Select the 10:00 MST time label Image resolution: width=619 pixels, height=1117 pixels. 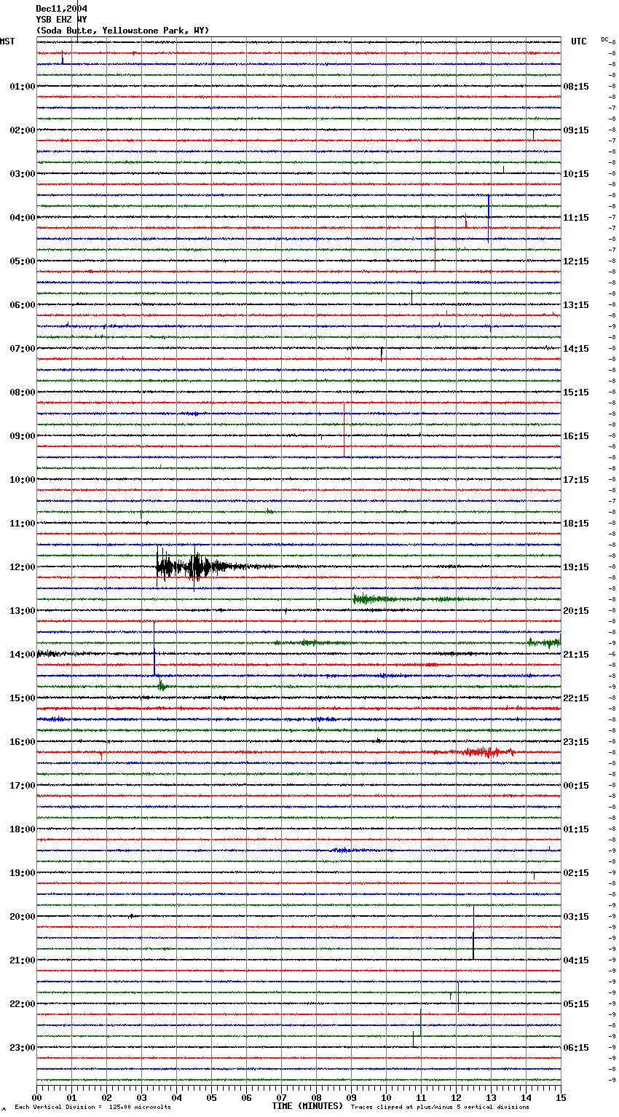pyautogui.click(x=23, y=480)
